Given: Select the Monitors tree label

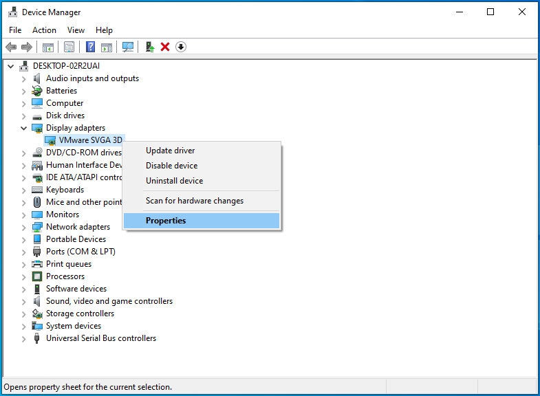Looking at the screenshot, I should (x=63, y=214).
